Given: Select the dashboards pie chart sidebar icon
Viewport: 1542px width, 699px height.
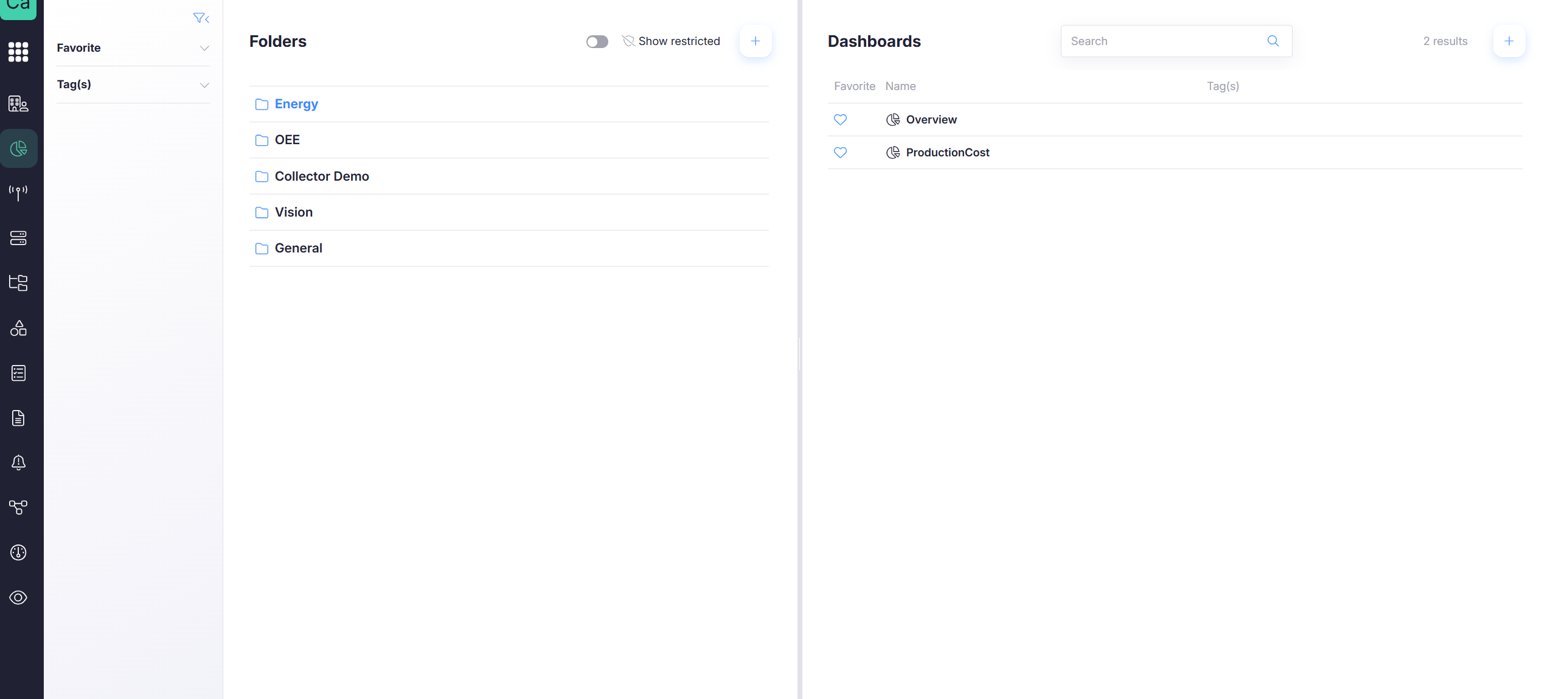Looking at the screenshot, I should 18,148.
